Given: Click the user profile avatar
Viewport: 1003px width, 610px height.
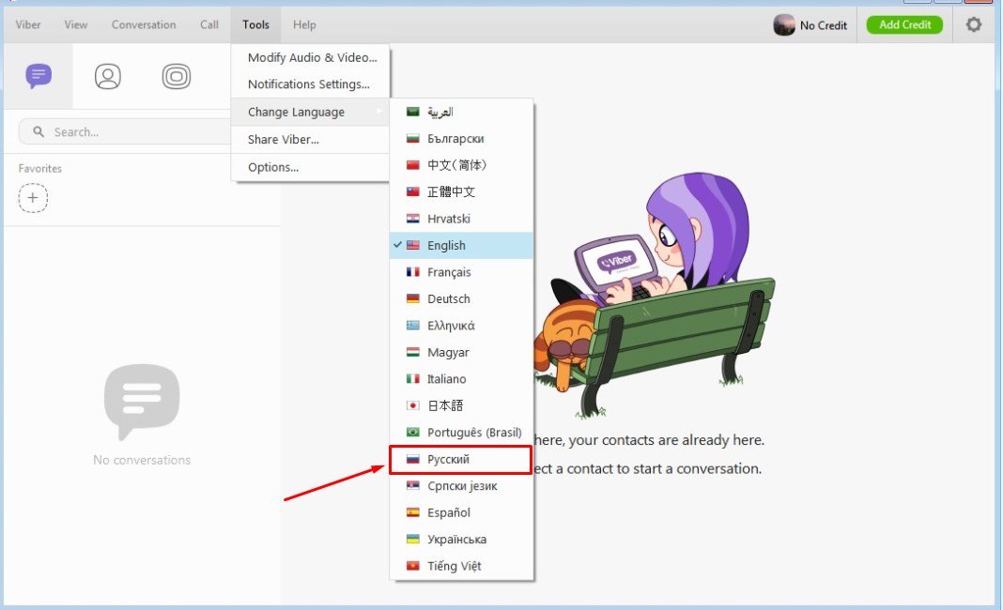Looking at the screenshot, I should click(x=783, y=25).
